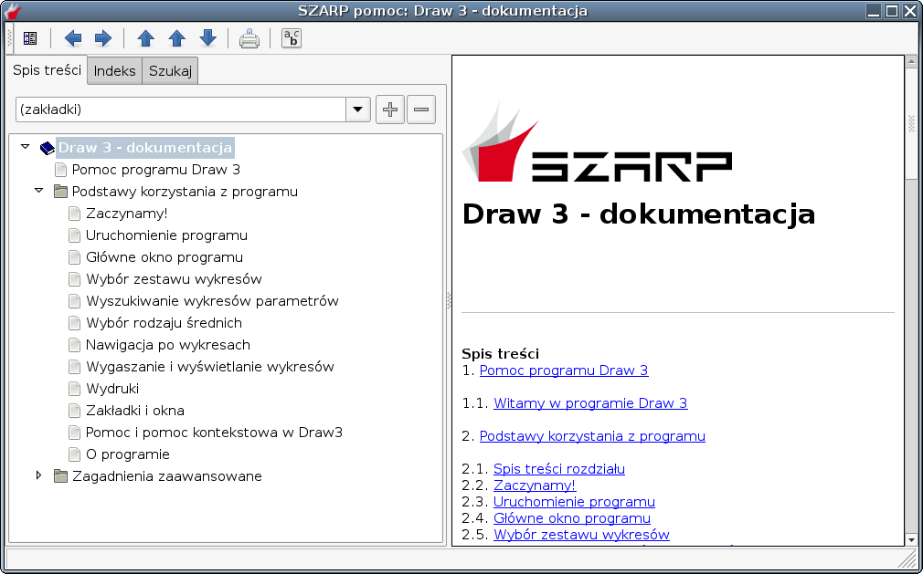Open link Witamy w programie Draw 3

(590, 403)
